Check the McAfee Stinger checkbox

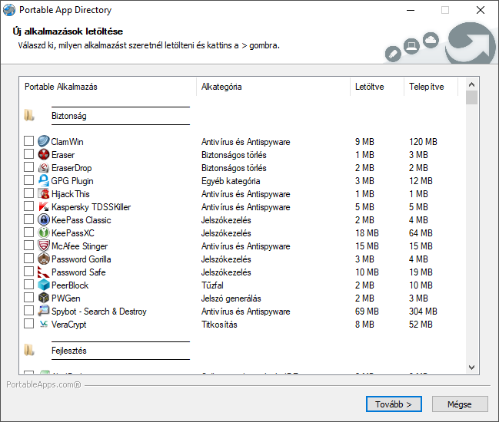click(28, 245)
